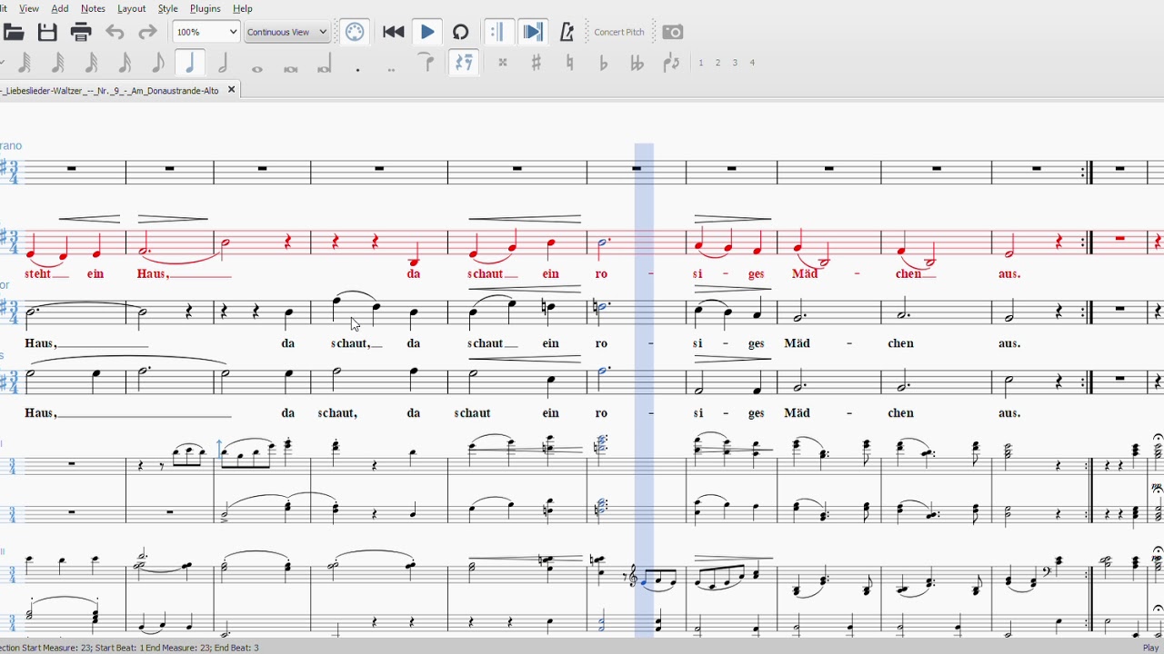Click the red alto lyric 'aus.'
This screenshot has height=654, width=1164.
pyautogui.click(x=1009, y=273)
